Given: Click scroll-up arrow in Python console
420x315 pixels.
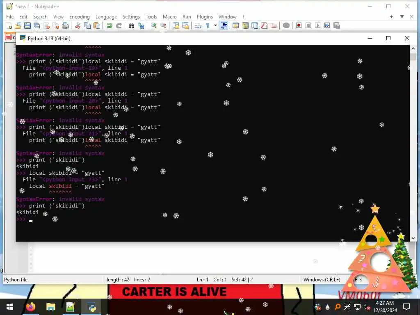Looking at the screenshot, I should (x=413, y=48).
